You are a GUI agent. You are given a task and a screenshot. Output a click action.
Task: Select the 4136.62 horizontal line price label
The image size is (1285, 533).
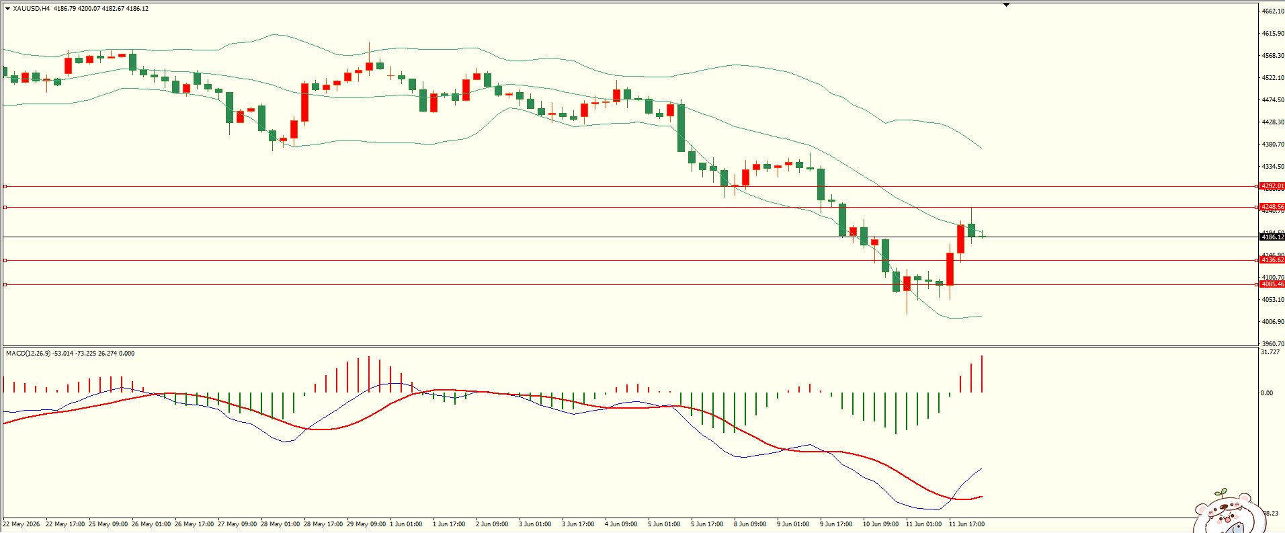click(x=1272, y=260)
